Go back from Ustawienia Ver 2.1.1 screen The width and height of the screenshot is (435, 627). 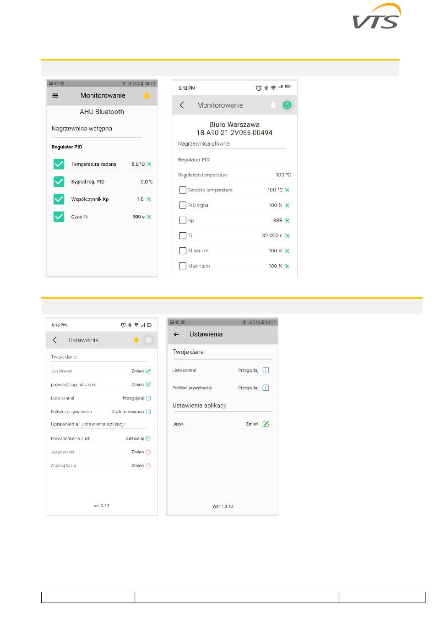(55, 340)
